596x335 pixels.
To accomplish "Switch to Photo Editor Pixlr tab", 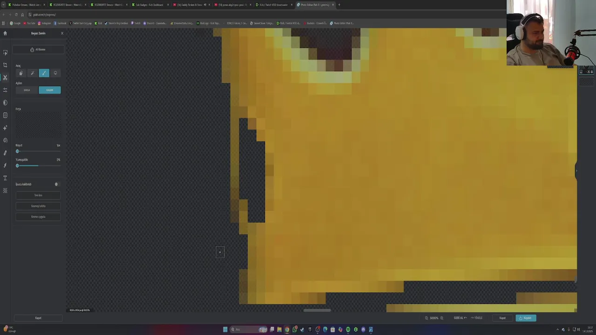I will point(315,5).
